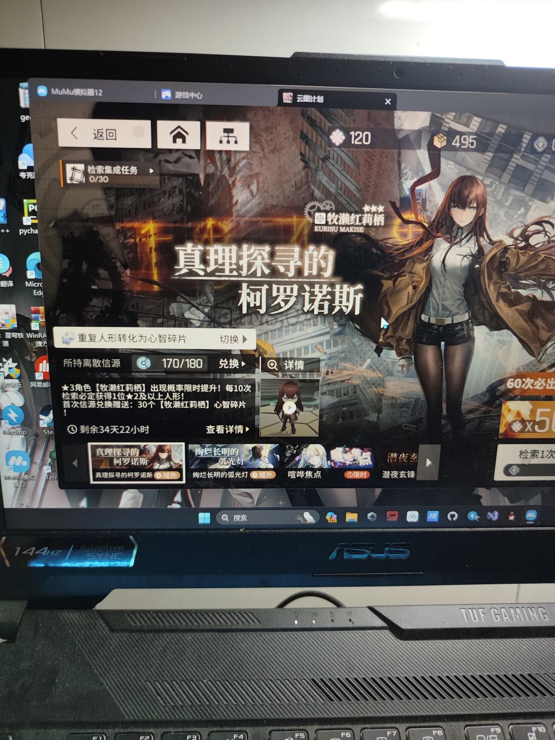Open the 查看详情 link

pyautogui.click(x=227, y=429)
